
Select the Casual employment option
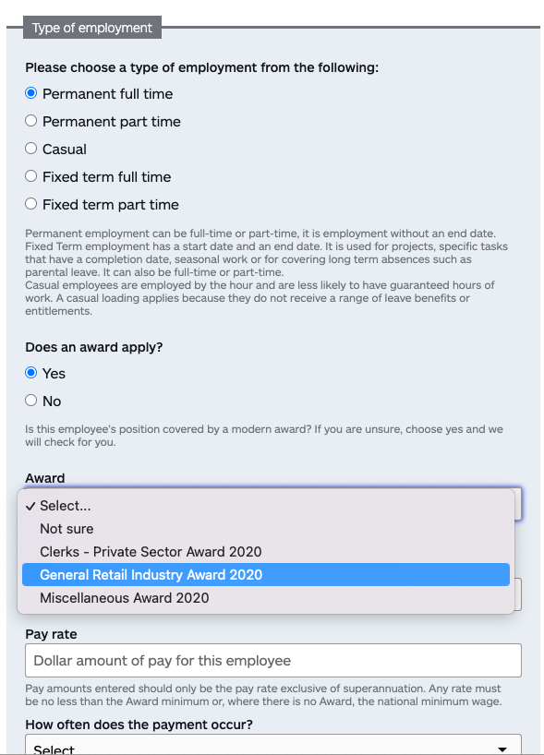pos(30,149)
